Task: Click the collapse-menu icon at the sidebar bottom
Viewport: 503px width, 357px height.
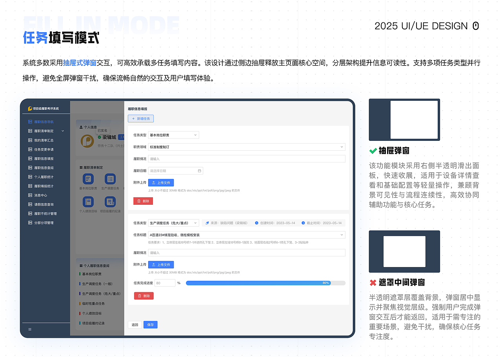Action: pyautogui.click(x=30, y=329)
